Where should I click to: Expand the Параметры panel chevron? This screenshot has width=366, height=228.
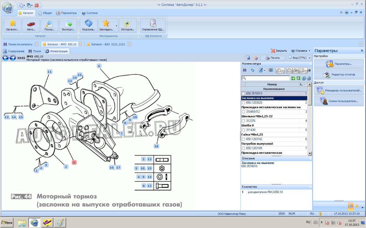tap(362, 51)
